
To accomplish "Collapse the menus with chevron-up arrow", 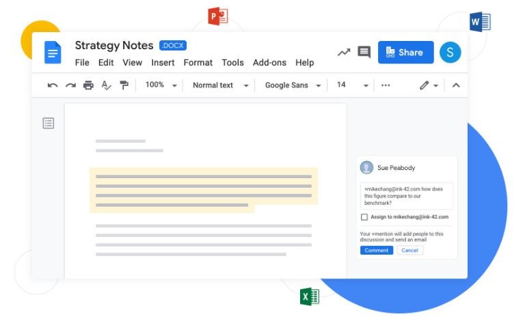I will pyautogui.click(x=456, y=85).
